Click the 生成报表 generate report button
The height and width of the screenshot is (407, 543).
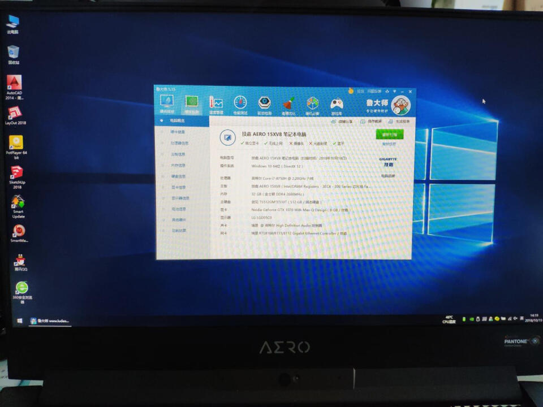tap(399, 122)
